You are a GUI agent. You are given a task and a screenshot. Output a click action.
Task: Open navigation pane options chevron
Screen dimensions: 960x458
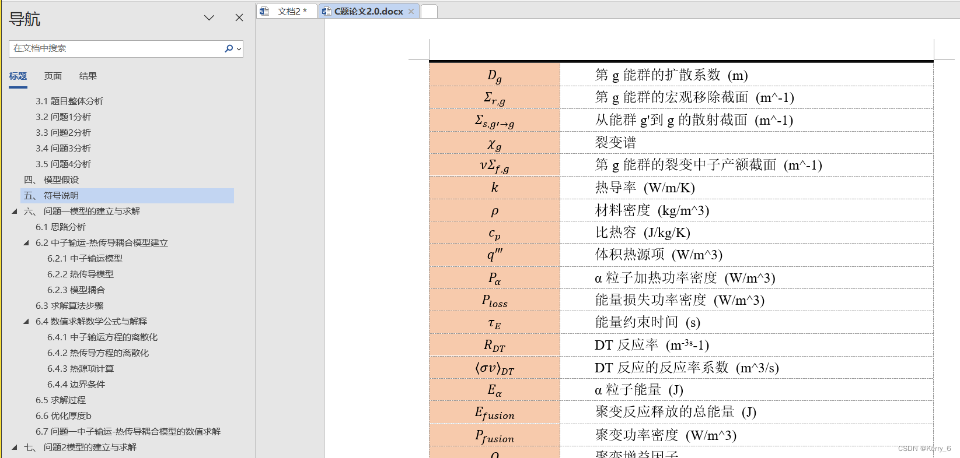pos(209,17)
